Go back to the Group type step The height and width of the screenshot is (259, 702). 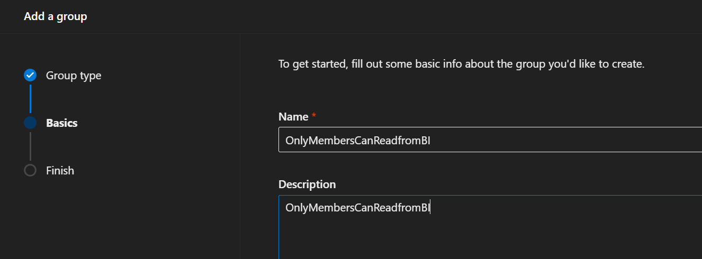click(x=74, y=76)
